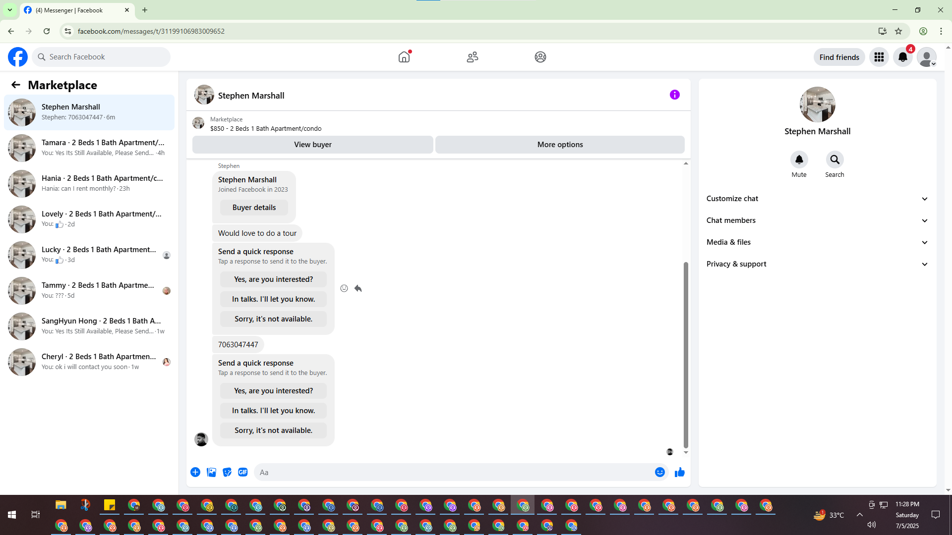Click the purple conversation info icon
952x535 pixels.
[674, 95]
